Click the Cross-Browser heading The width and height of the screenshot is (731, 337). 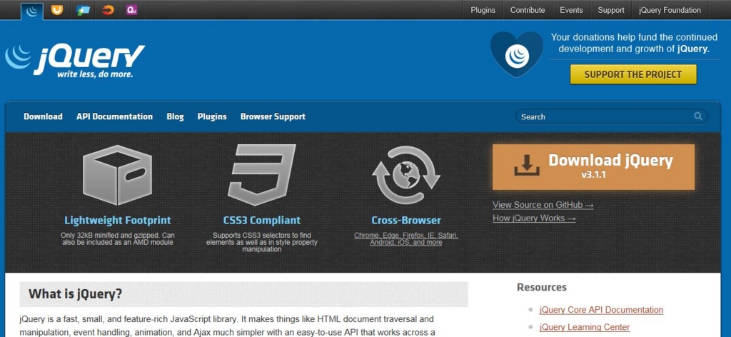(x=406, y=221)
